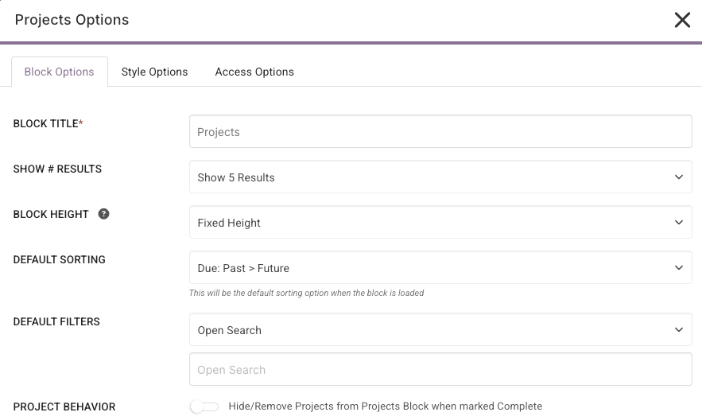702x420 pixels.
Task: Toggle Hide/Remove Projects when marked Complete
Action: 204,406
